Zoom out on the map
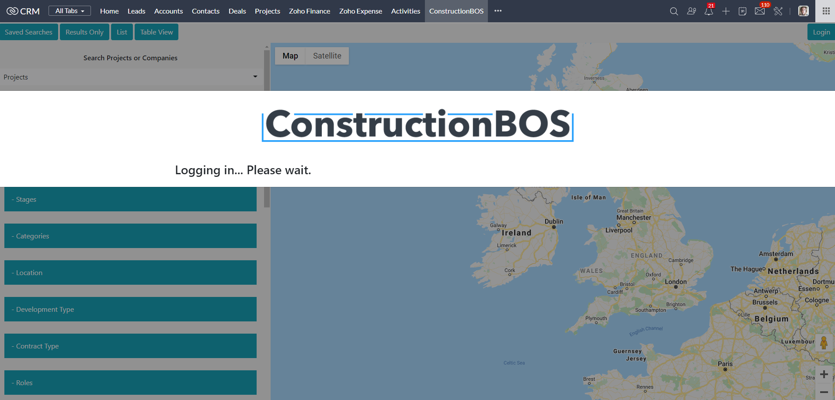 824,392
